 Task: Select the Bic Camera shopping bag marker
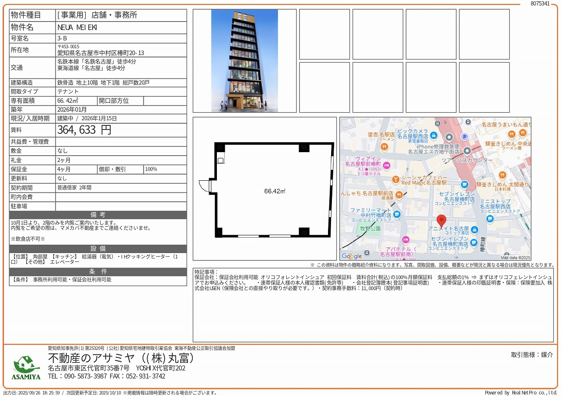(434, 136)
